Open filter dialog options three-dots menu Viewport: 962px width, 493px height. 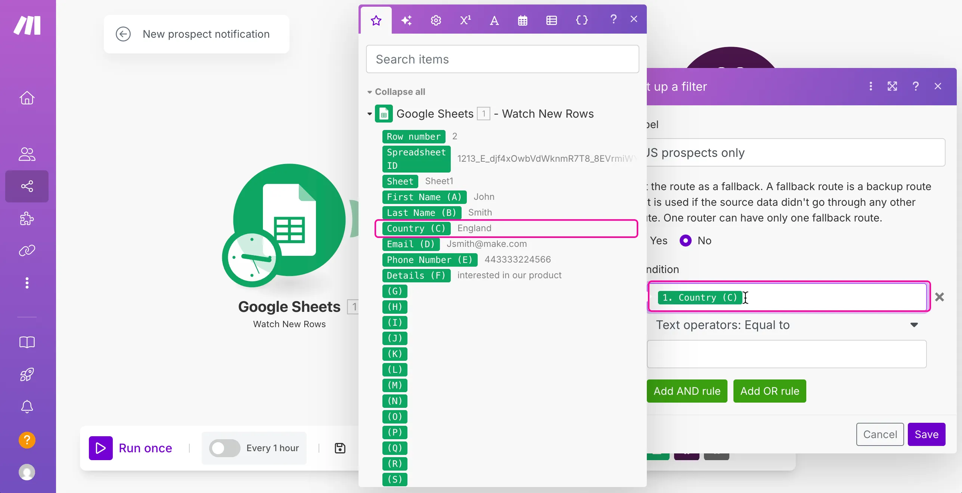click(x=871, y=86)
